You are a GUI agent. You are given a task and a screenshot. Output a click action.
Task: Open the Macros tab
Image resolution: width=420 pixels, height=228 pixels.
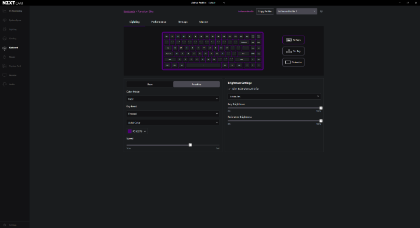click(x=204, y=22)
